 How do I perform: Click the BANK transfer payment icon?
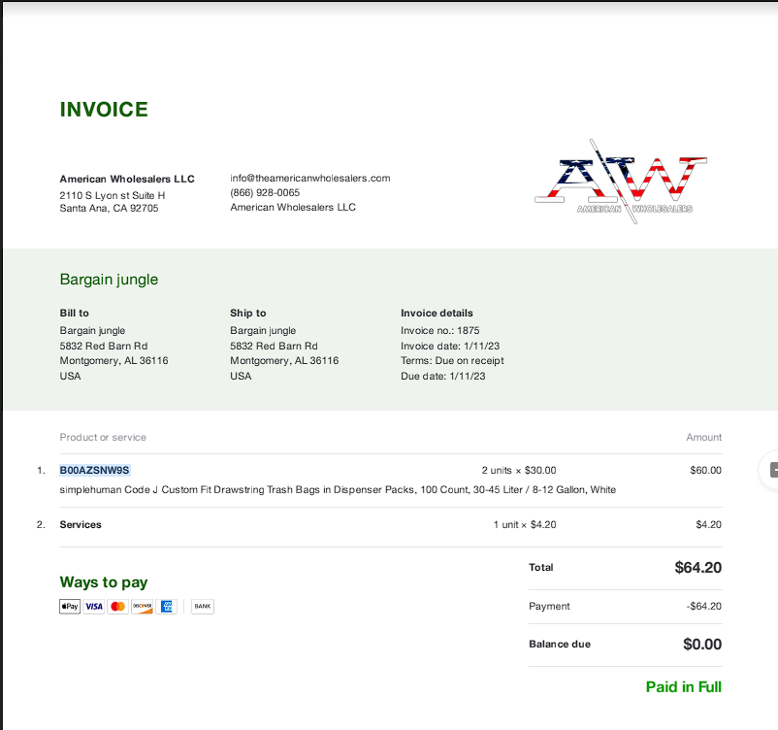pyautogui.click(x=203, y=607)
